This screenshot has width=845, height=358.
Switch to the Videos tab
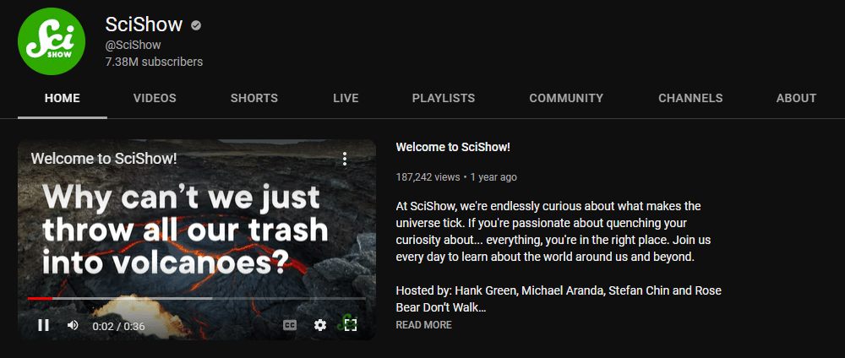(155, 98)
